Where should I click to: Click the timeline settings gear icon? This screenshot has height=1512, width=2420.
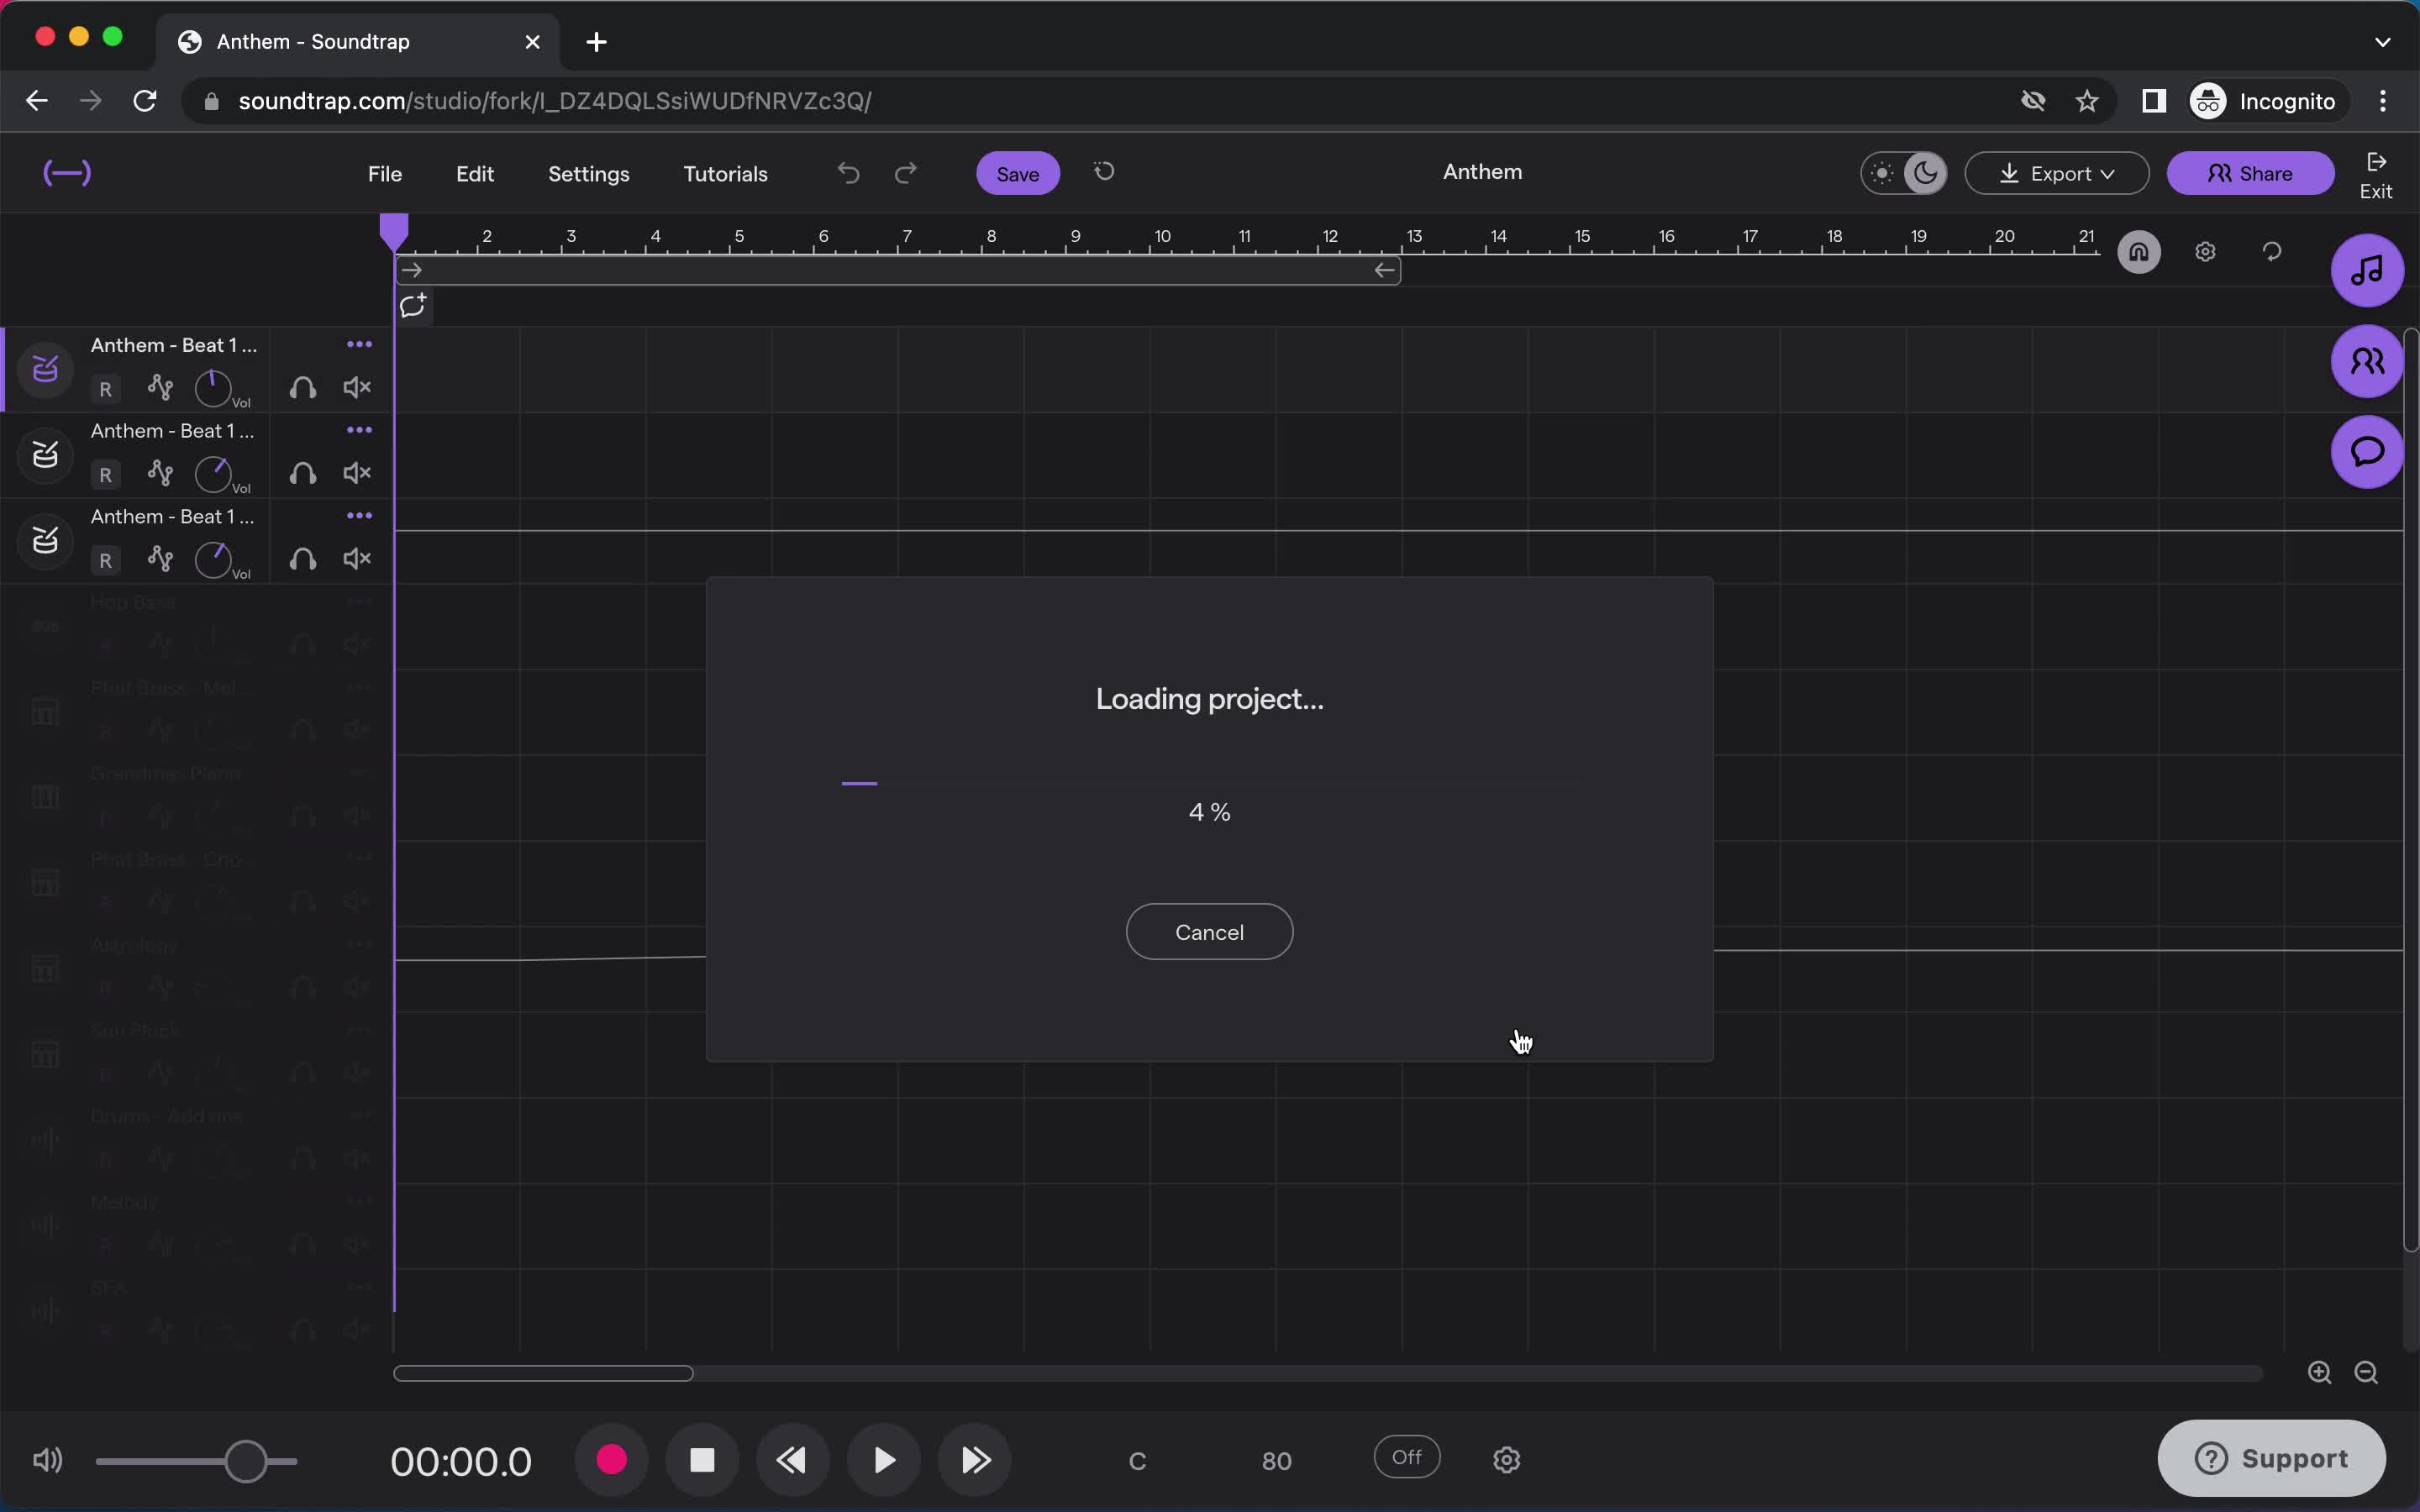pos(2205,252)
